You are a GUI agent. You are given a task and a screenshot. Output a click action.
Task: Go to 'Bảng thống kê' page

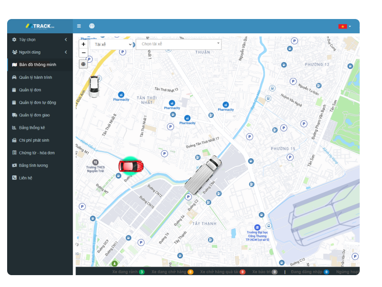pos(32,128)
